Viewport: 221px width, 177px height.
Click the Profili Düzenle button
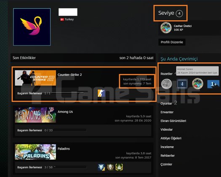[172, 42]
